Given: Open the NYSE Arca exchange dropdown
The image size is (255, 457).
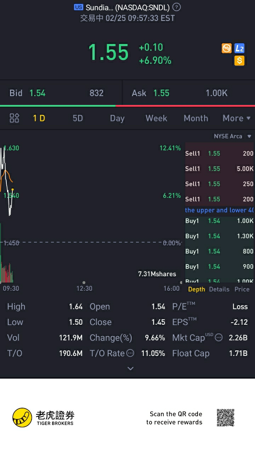Looking at the screenshot, I should pyautogui.click(x=233, y=136).
